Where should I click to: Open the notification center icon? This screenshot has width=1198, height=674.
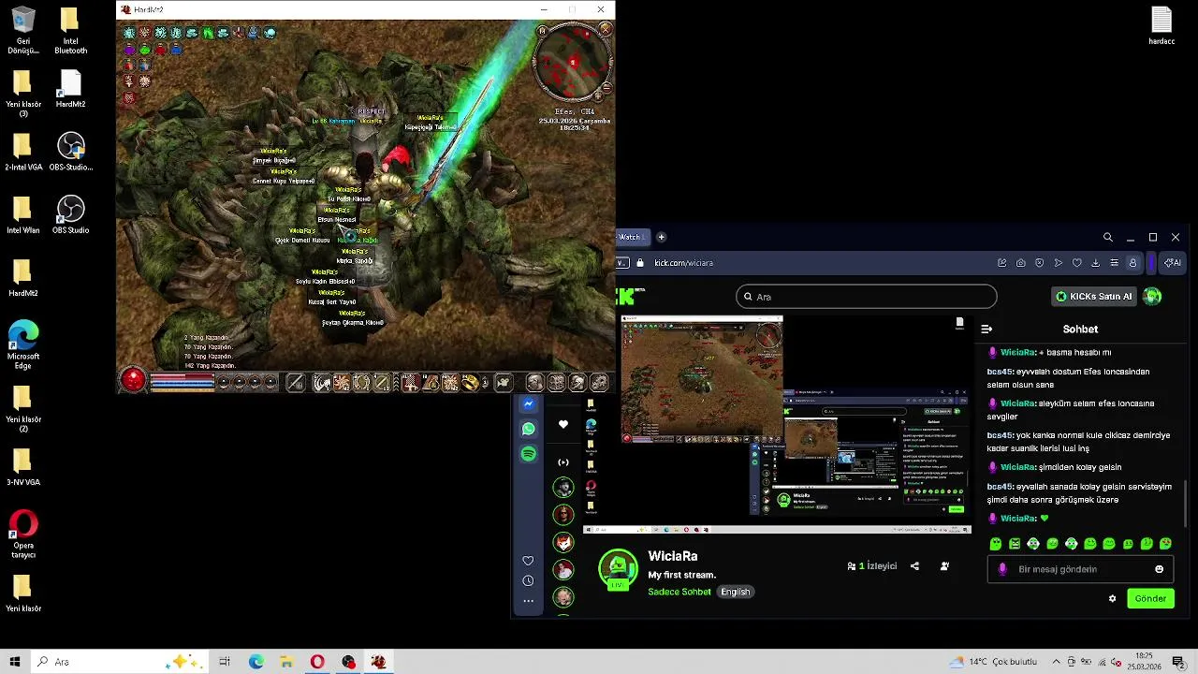point(1178,662)
